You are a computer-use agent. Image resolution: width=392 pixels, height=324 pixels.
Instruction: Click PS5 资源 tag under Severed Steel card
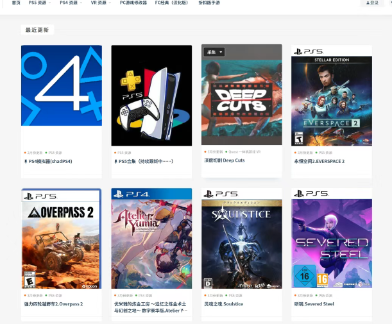[324, 296]
